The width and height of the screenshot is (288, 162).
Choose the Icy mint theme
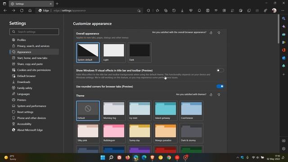click(x=140, y=111)
